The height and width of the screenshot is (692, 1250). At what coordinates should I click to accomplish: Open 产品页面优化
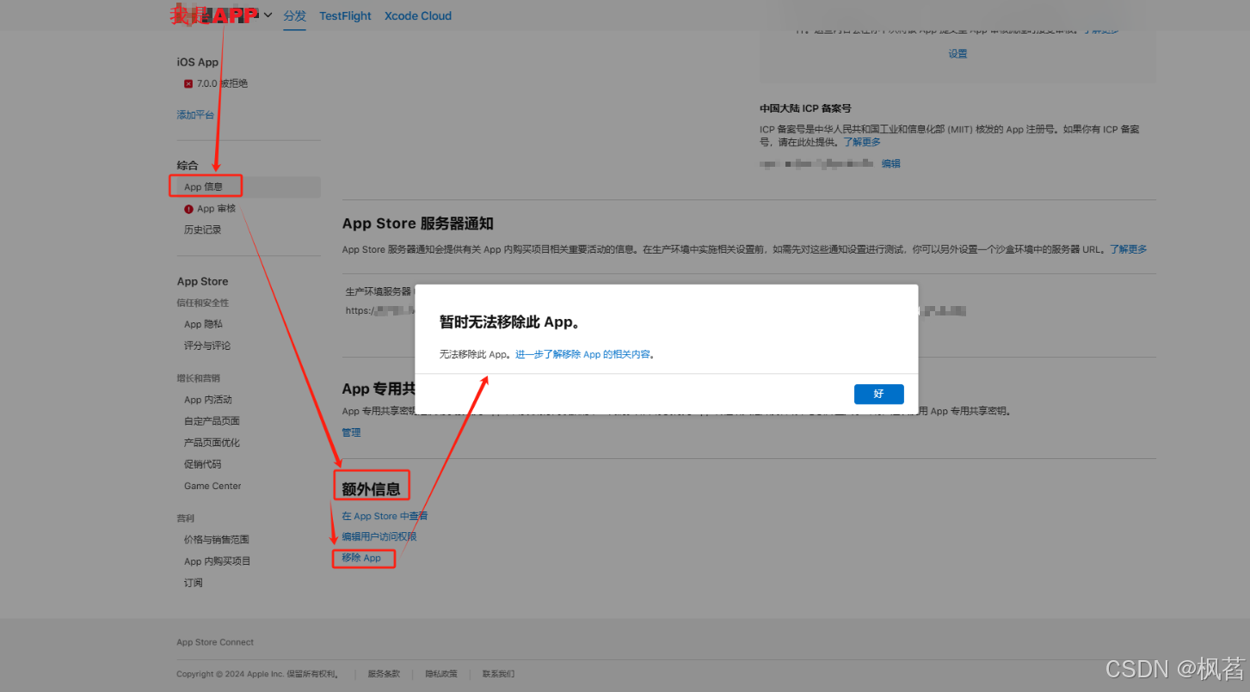(212, 443)
